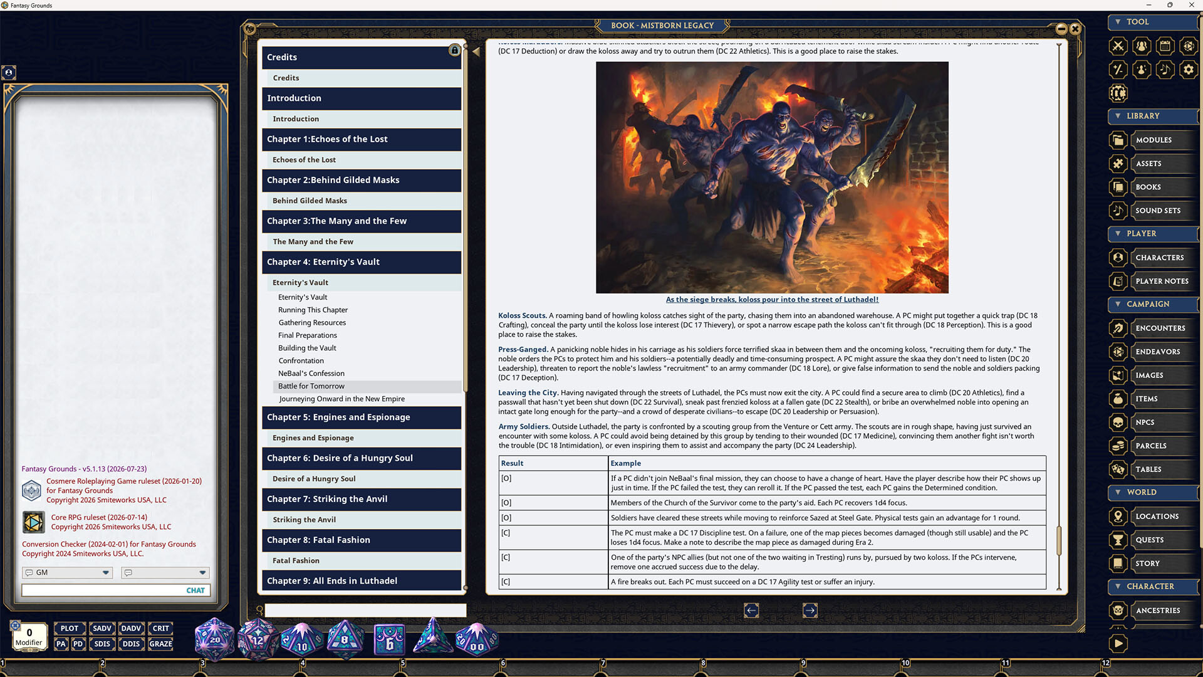This screenshot has width=1203, height=677.
Task: Click the Items pouch icon
Action: pyautogui.click(x=1118, y=399)
